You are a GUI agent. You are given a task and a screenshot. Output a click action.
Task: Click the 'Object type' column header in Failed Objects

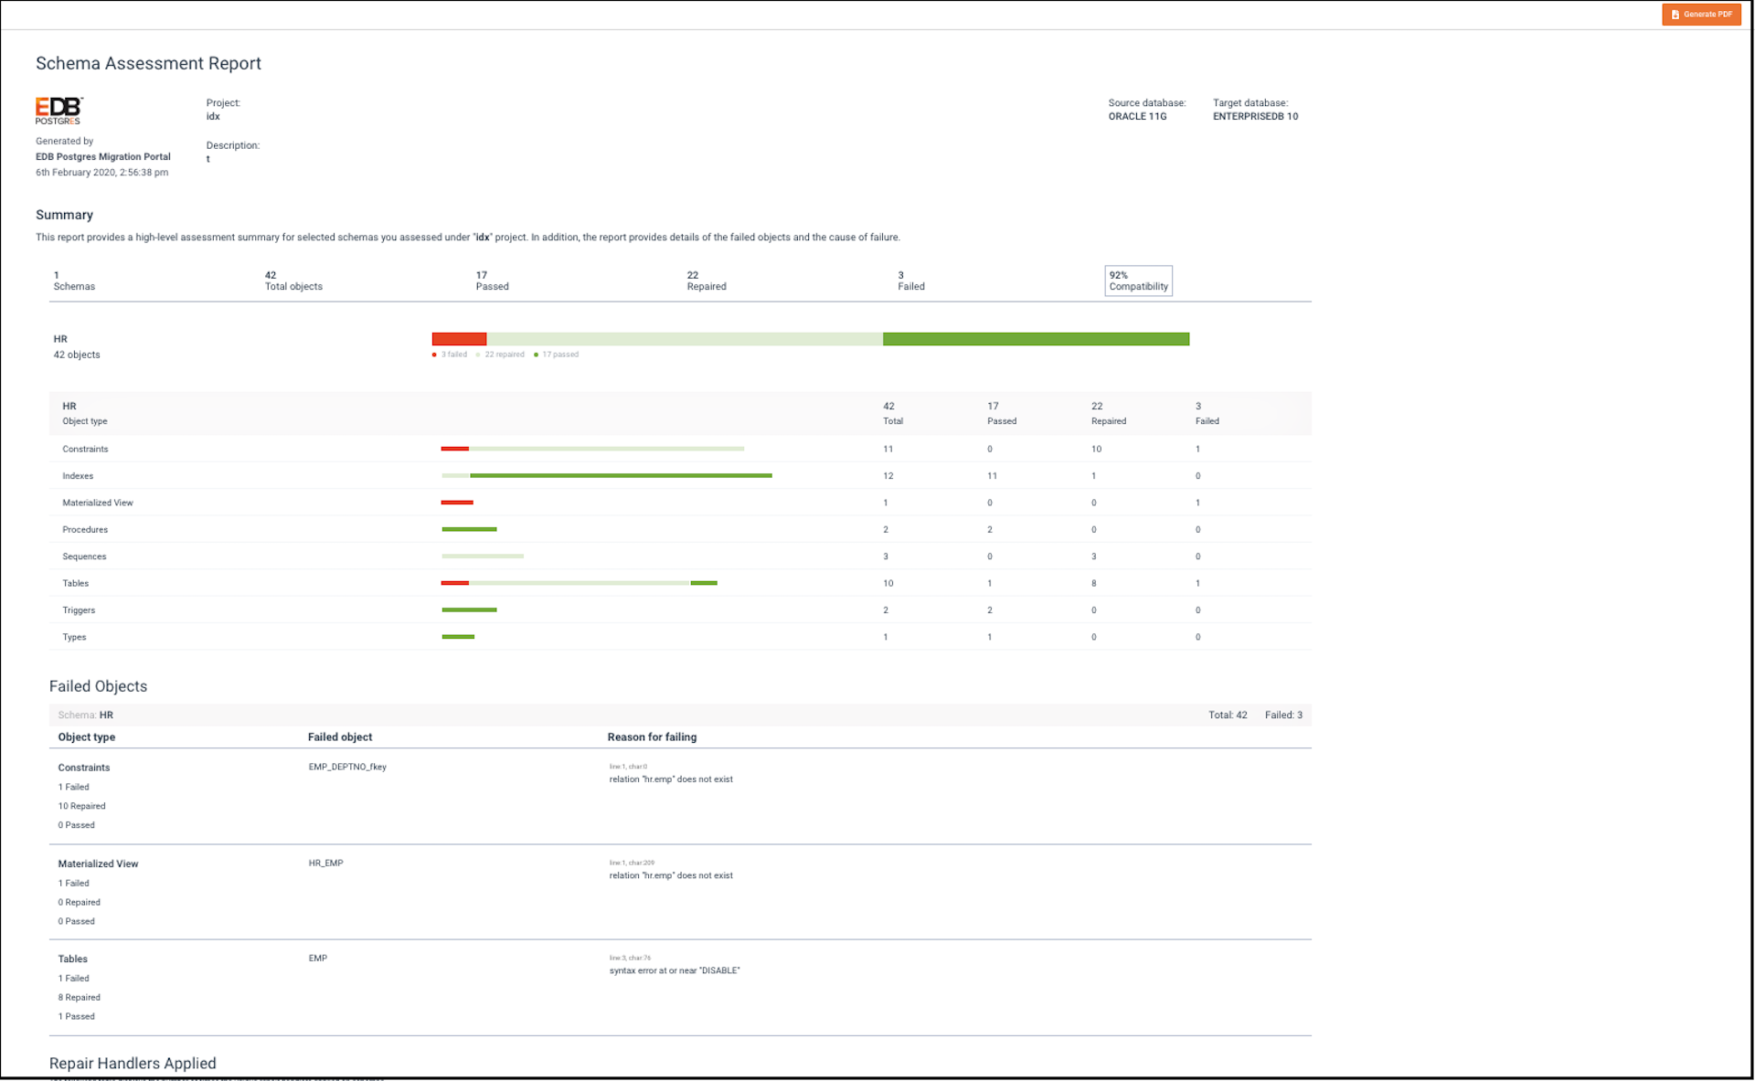pos(87,737)
